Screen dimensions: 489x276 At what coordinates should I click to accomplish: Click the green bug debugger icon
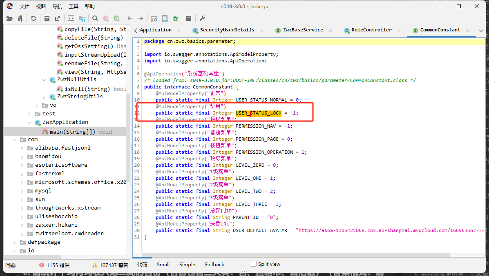pyautogui.click(x=175, y=18)
